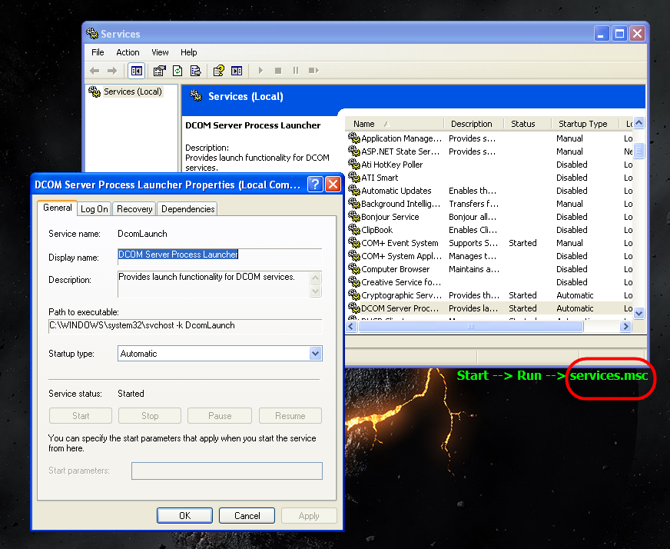Image resolution: width=670 pixels, height=549 pixels.
Task: Click the vertical scrollbar thumb in services list
Action: [638, 151]
